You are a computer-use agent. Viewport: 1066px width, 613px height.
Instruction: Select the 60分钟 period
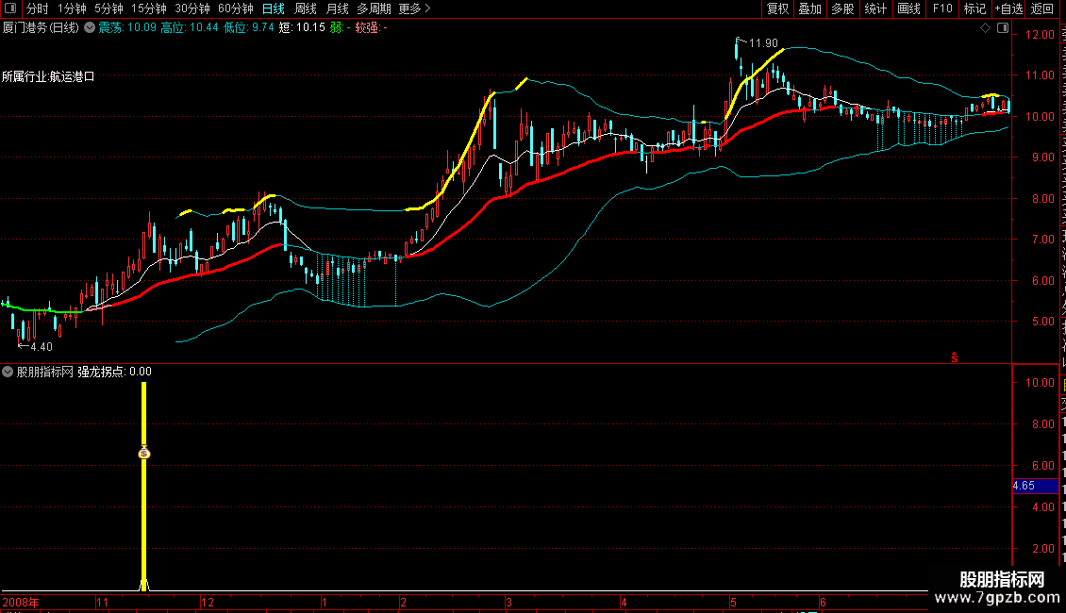tap(236, 8)
